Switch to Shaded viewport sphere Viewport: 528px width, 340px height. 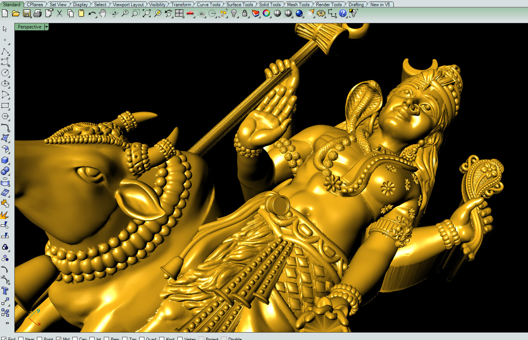click(277, 14)
